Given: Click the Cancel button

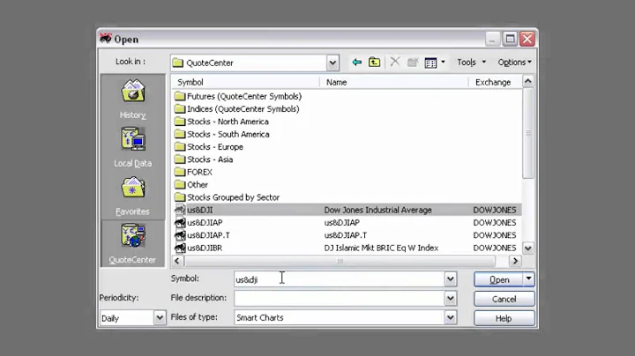Looking at the screenshot, I should point(504,299).
